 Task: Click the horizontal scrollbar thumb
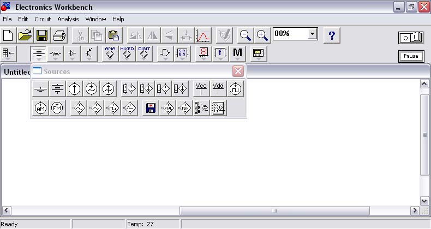(274, 211)
